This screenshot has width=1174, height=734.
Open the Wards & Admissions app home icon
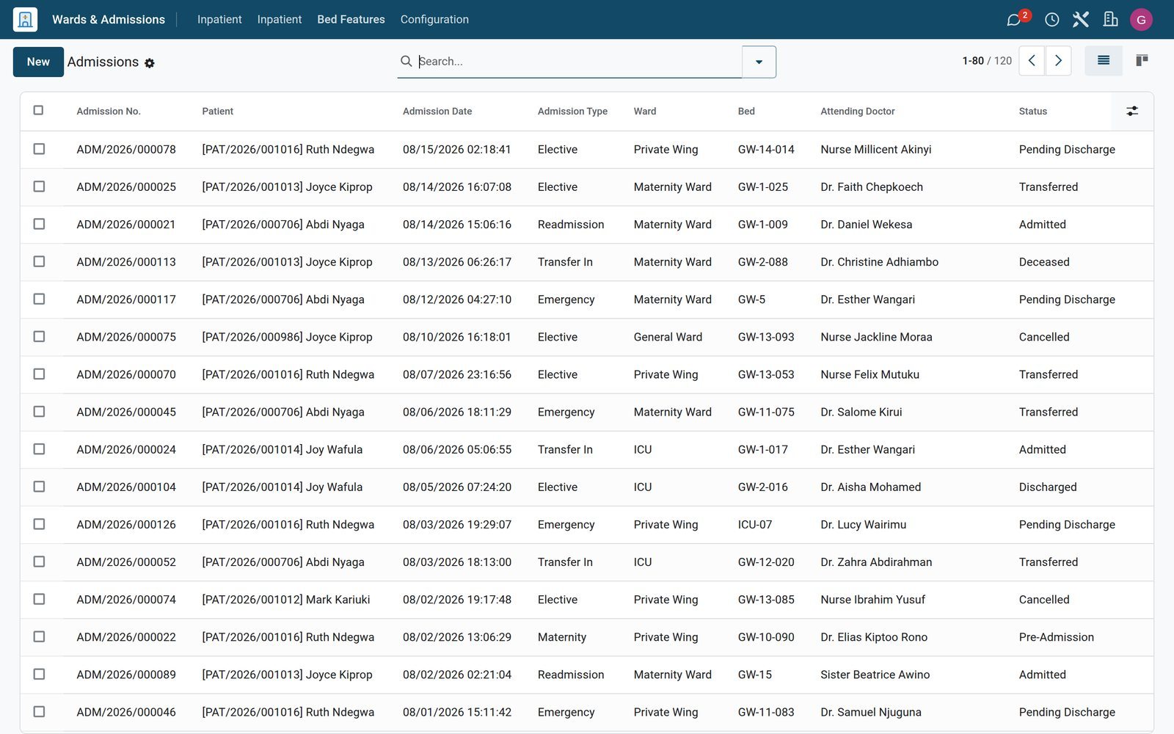(25, 19)
